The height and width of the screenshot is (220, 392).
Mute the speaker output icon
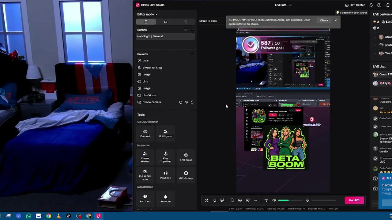[274, 200]
